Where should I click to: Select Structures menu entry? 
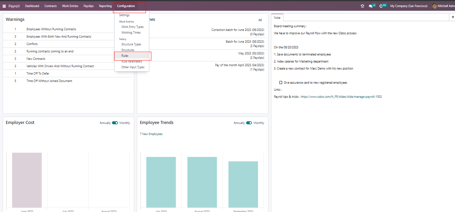click(x=128, y=50)
